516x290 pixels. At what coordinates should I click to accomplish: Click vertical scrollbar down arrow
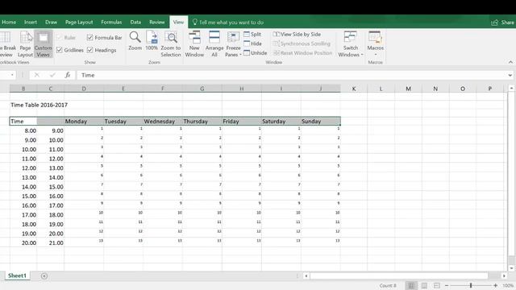point(511,268)
